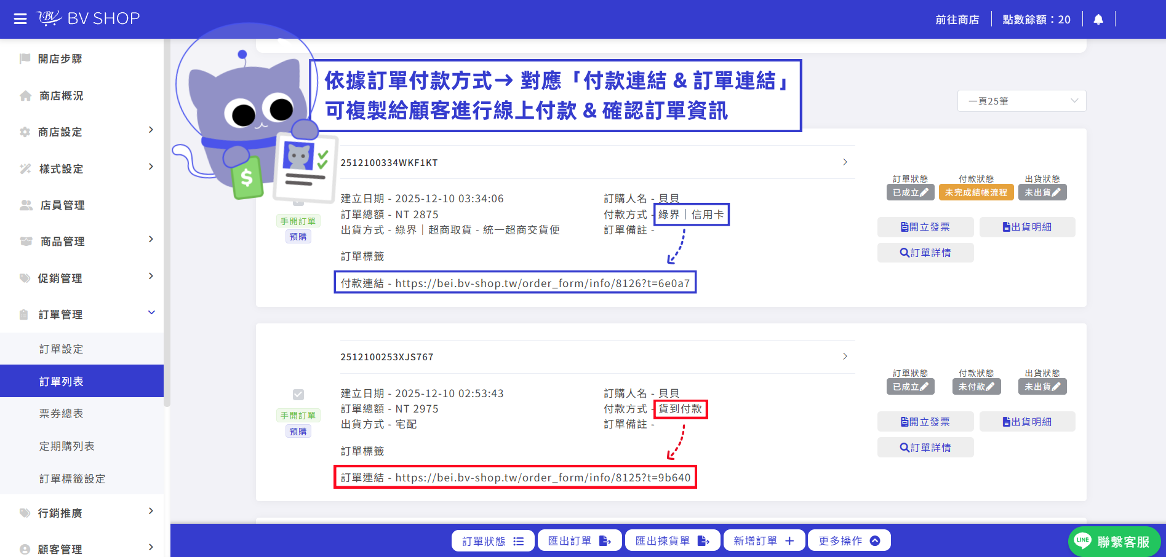Edit shipping status 未出貨 for order 2512100253XJS767
Viewport: 1166px width, 557px height.
point(1042,387)
